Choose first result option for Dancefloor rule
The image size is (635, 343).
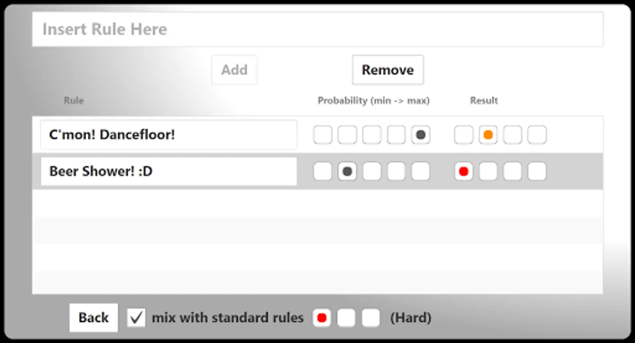pyautogui.click(x=463, y=135)
